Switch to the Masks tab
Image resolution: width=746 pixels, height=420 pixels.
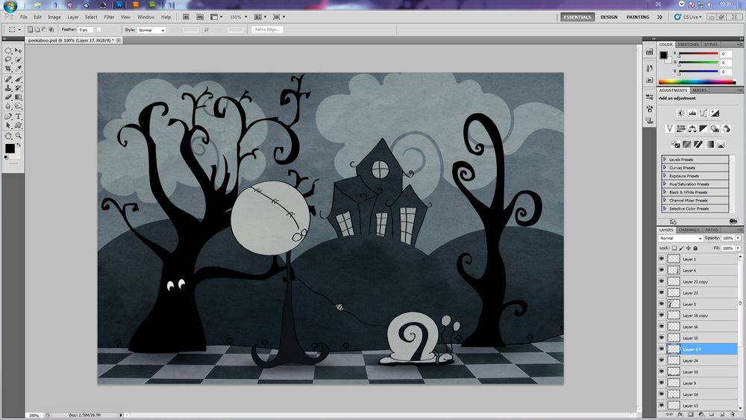(x=700, y=90)
